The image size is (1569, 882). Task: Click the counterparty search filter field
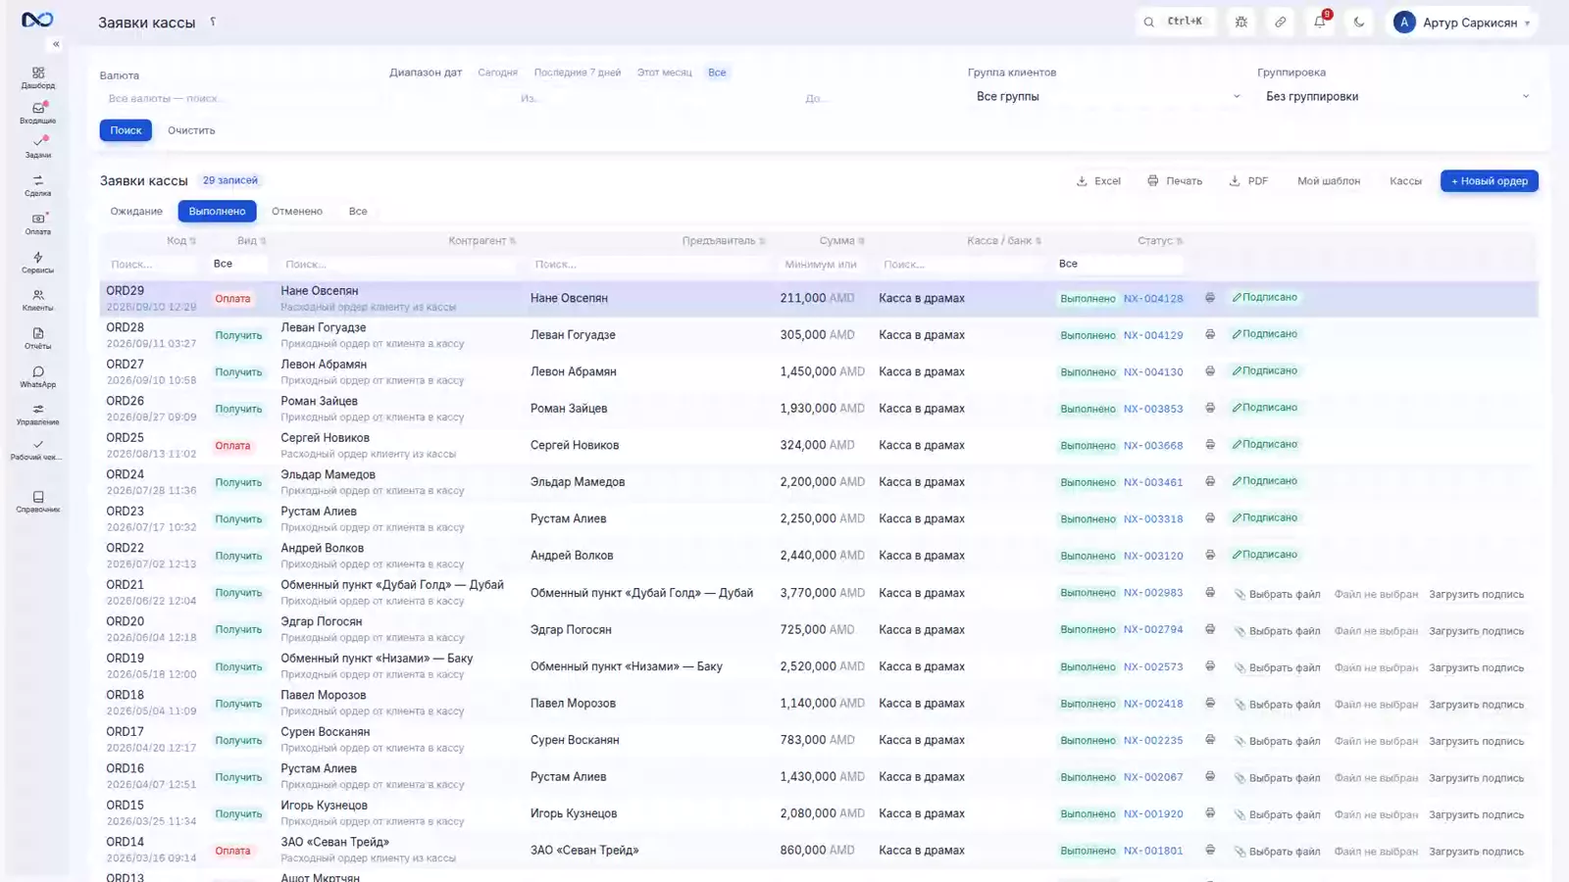pyautogui.click(x=397, y=265)
